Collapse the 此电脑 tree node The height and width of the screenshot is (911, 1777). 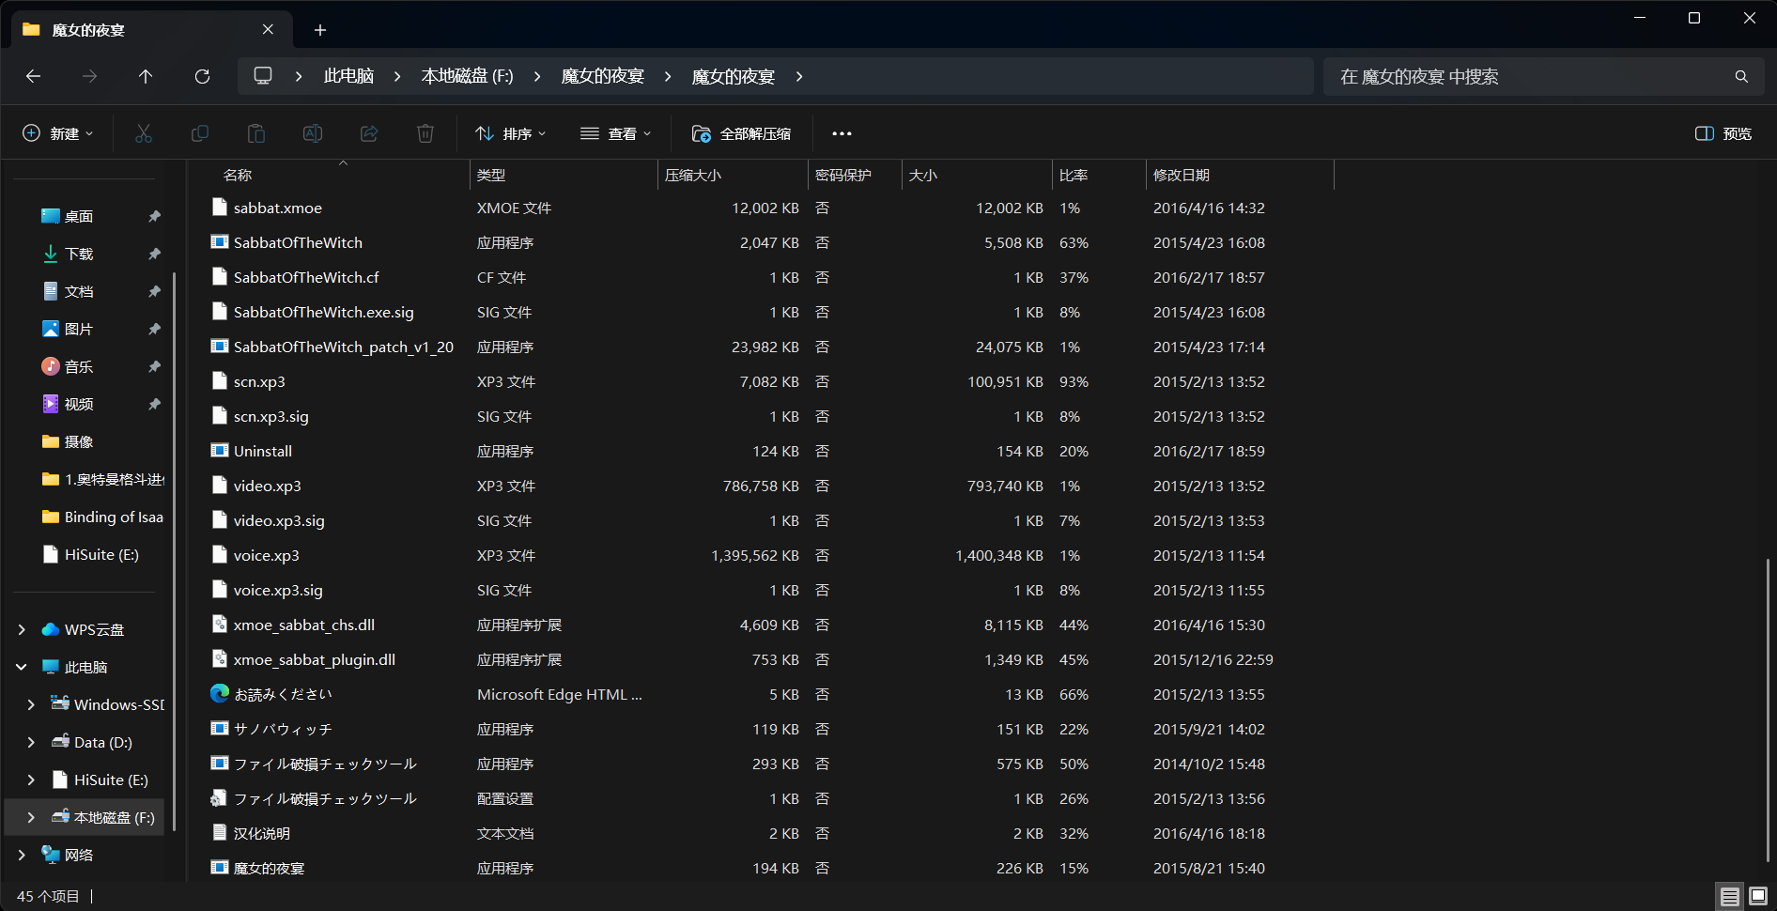point(22,667)
